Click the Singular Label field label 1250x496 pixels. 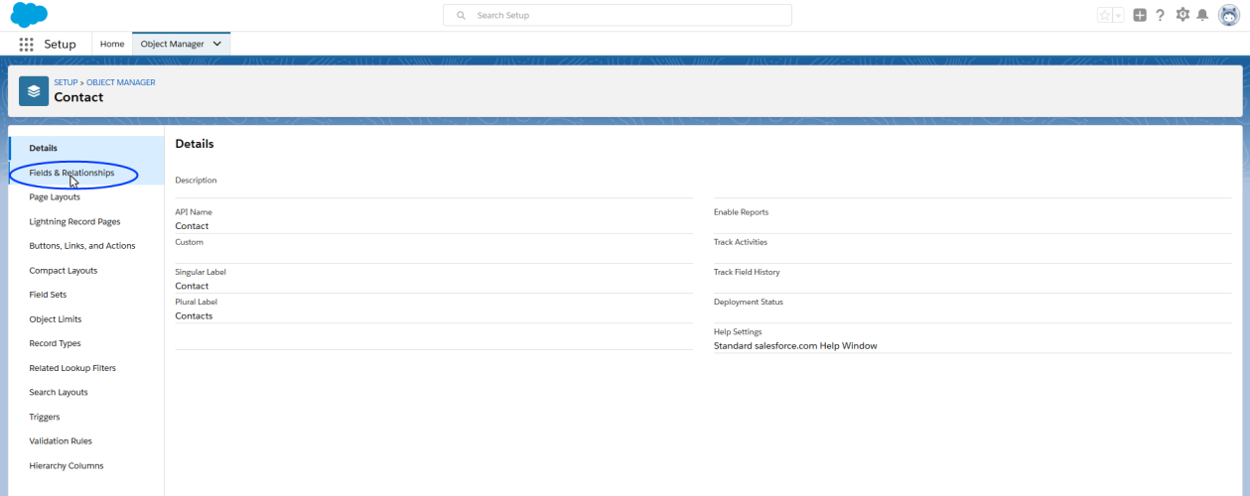[x=201, y=272]
